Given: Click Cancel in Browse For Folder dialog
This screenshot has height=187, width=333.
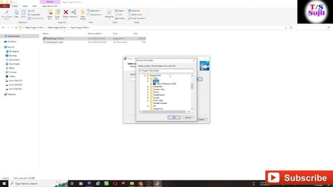Looking at the screenshot, I should [188, 117].
